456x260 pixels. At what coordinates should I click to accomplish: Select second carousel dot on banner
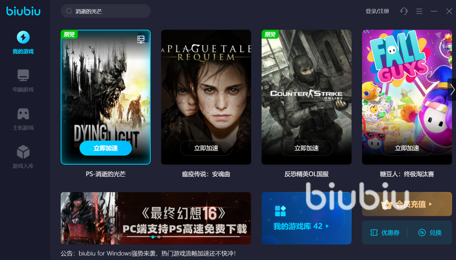coord(159,237)
